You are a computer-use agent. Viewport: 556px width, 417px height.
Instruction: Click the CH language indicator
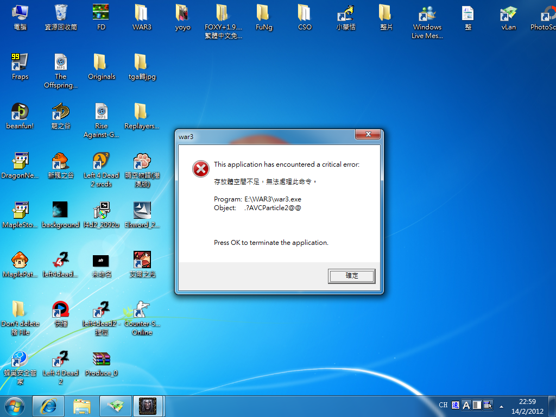(443, 405)
